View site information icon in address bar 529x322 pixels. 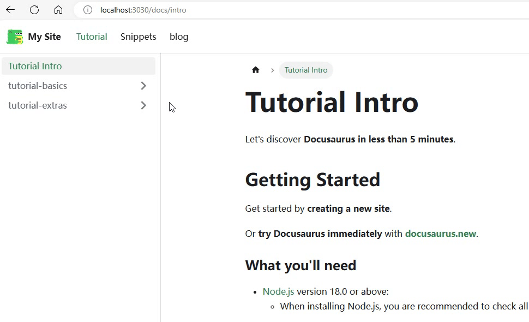(88, 10)
